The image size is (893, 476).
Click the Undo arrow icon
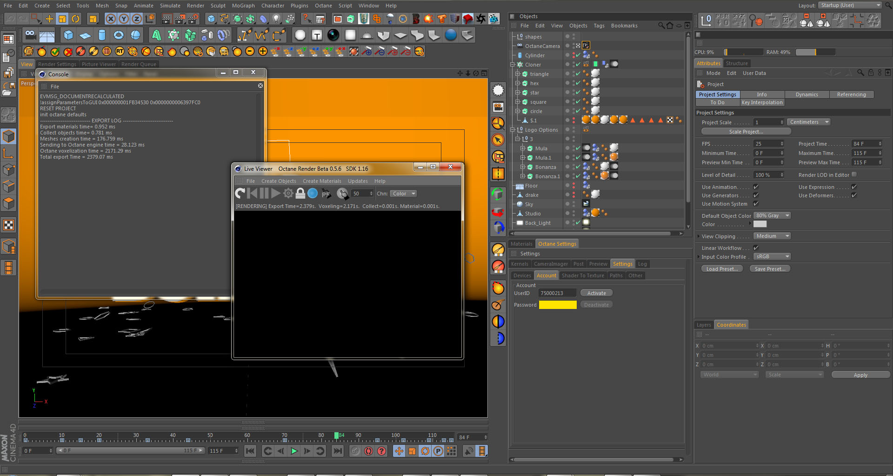click(10, 19)
